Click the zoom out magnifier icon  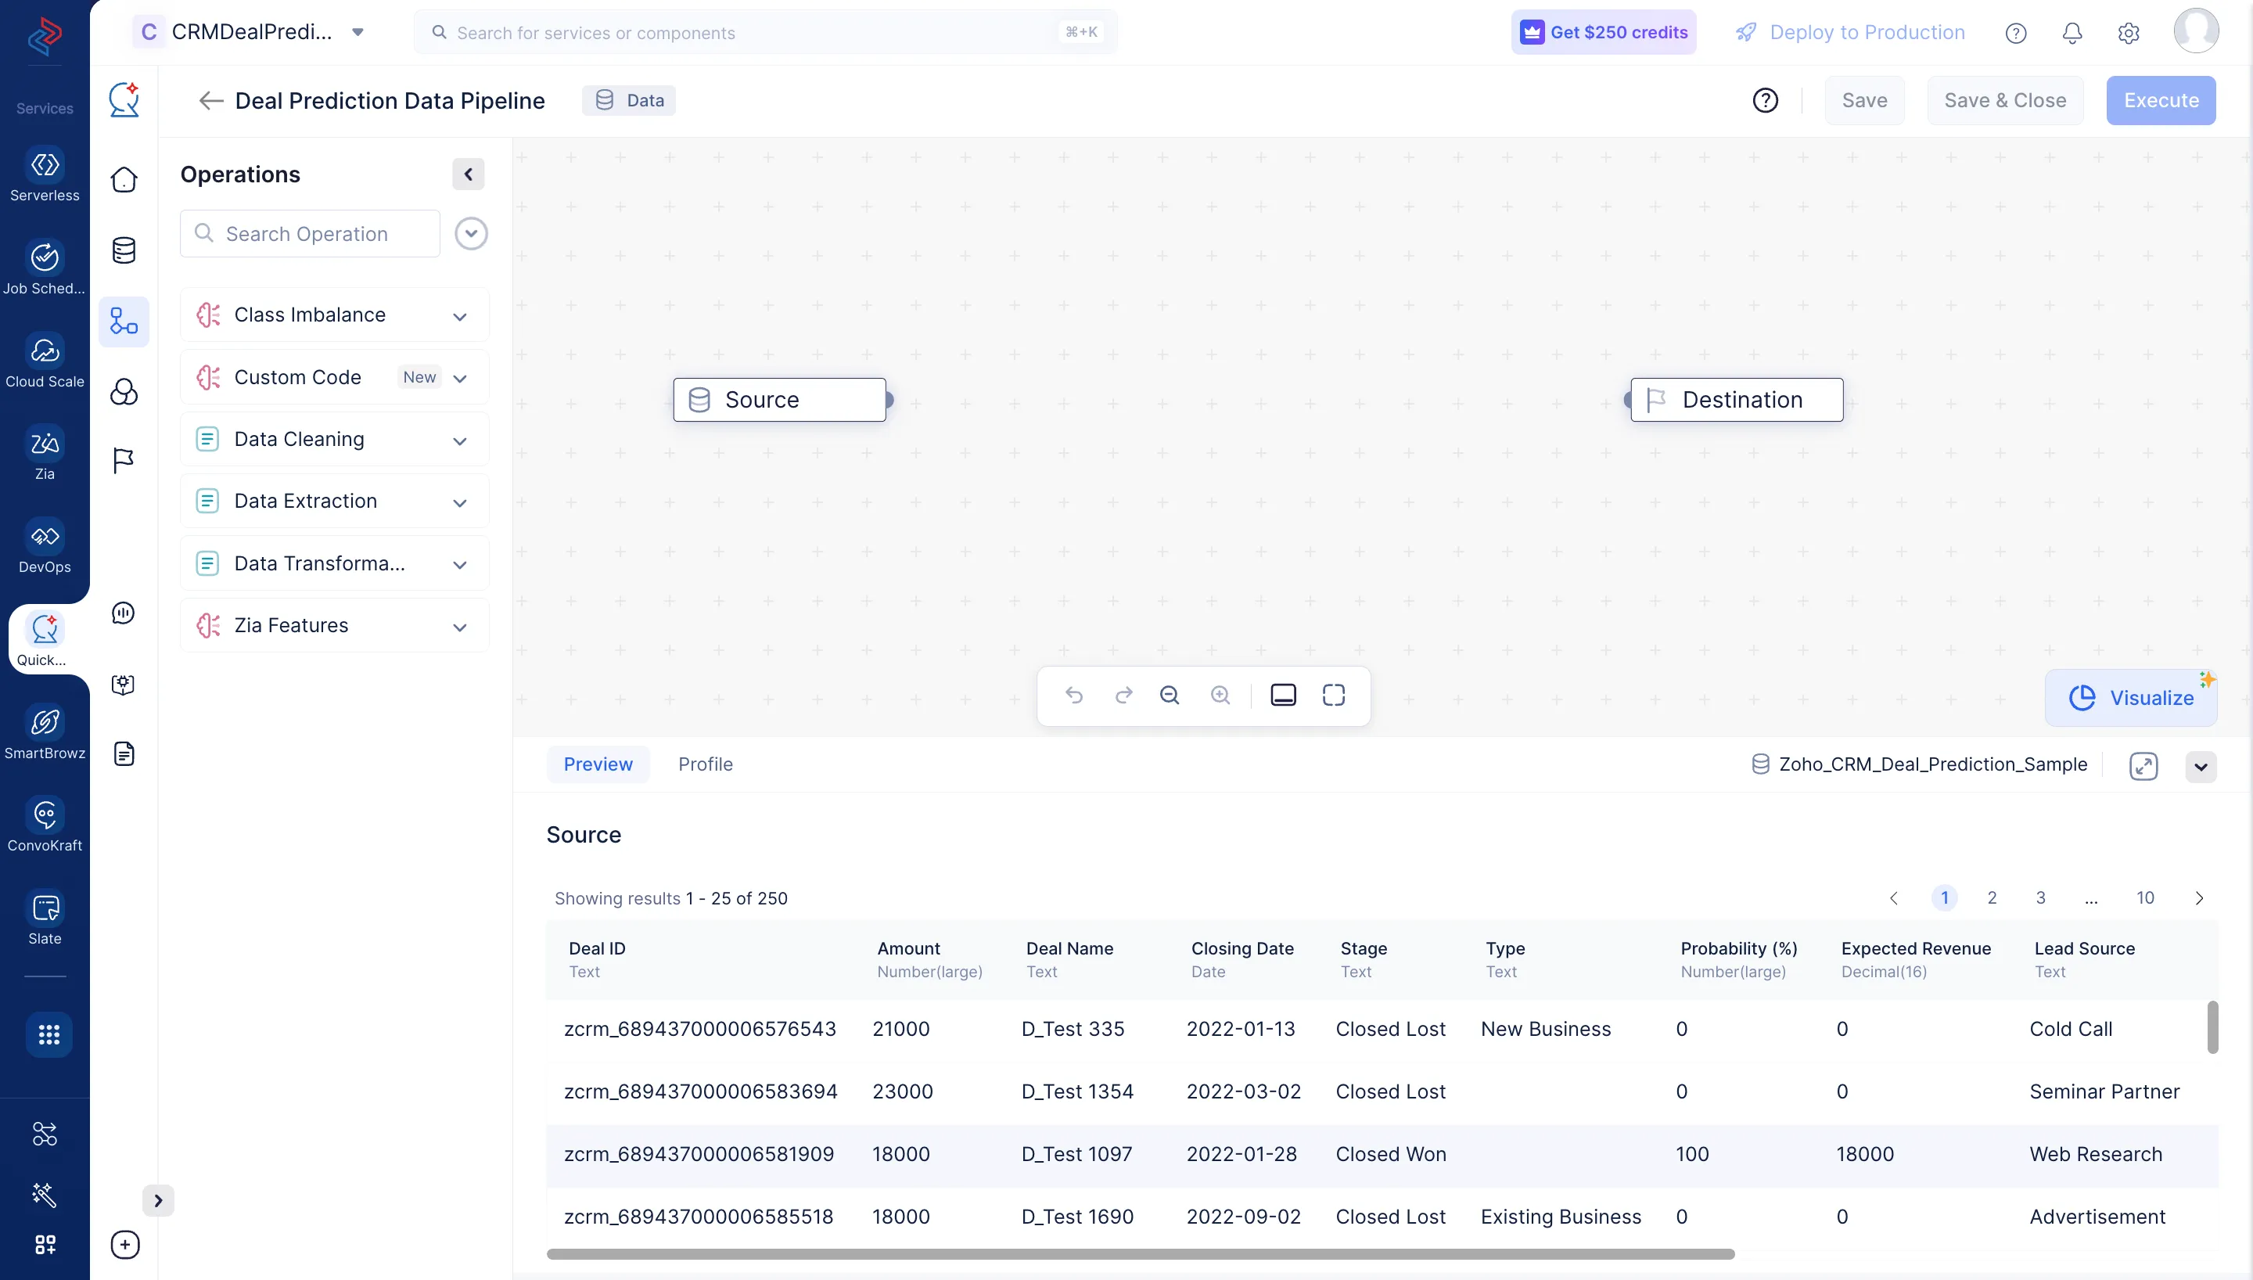pos(1170,696)
